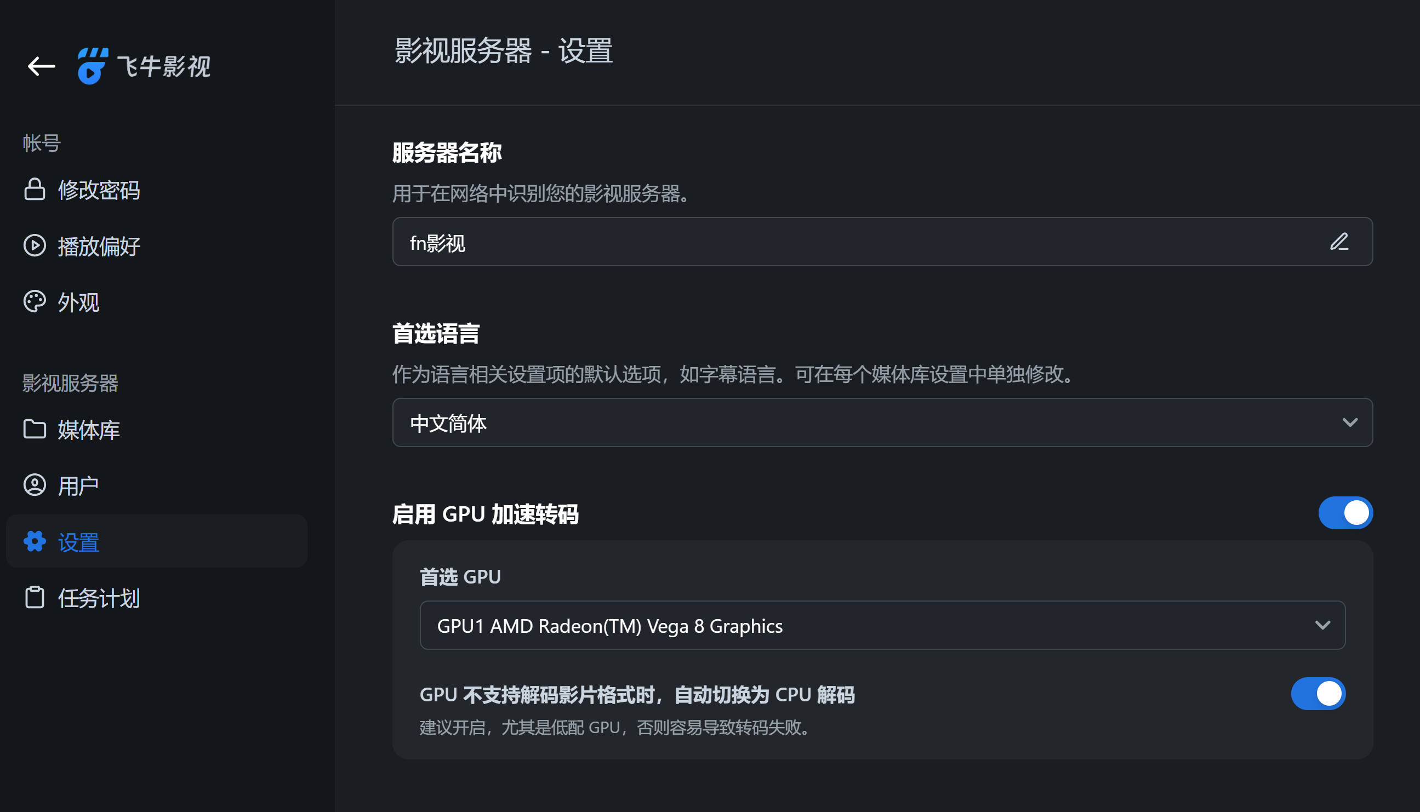Image resolution: width=1420 pixels, height=812 pixels.
Task: Click the GPU acceleration toggle slider knob
Action: coord(1355,512)
